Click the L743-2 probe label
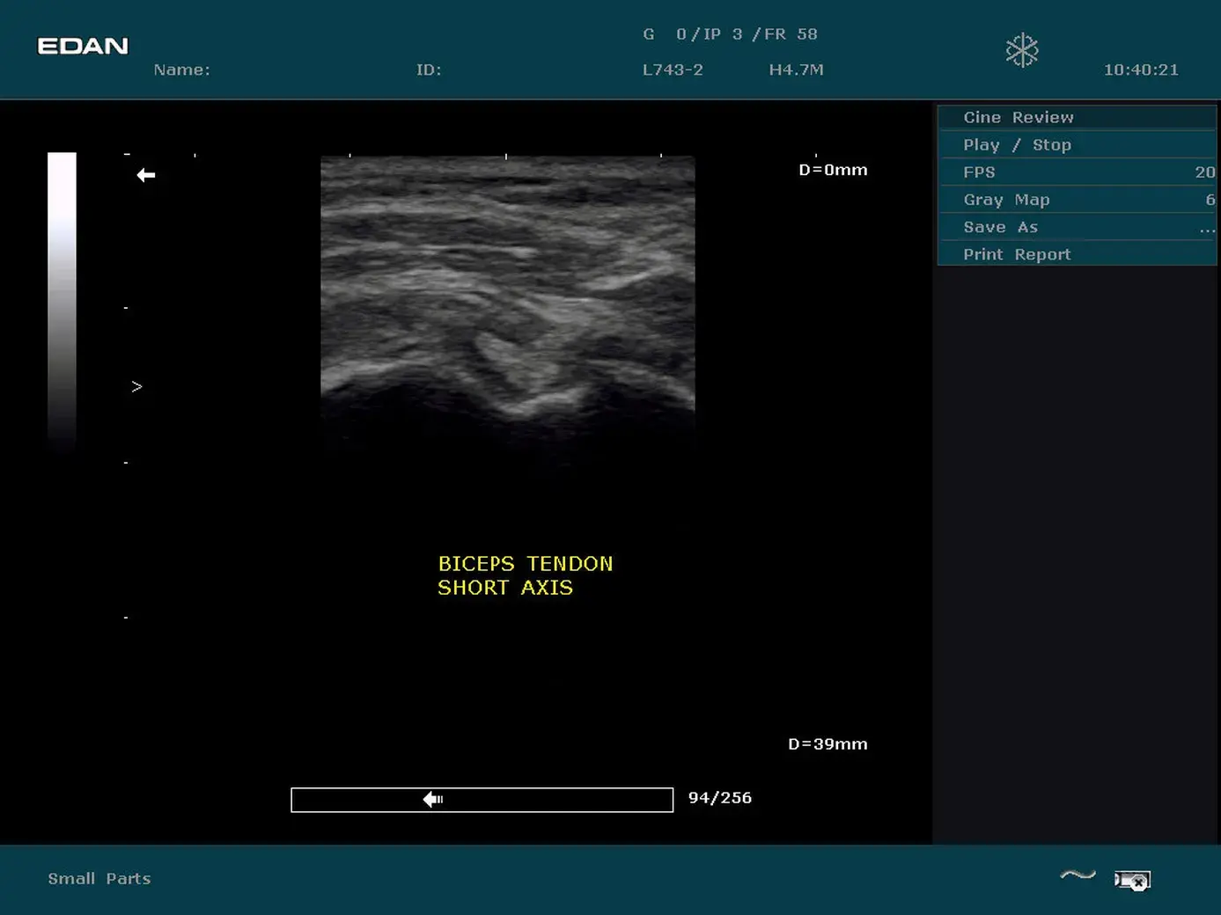The image size is (1221, 915). [x=673, y=70]
